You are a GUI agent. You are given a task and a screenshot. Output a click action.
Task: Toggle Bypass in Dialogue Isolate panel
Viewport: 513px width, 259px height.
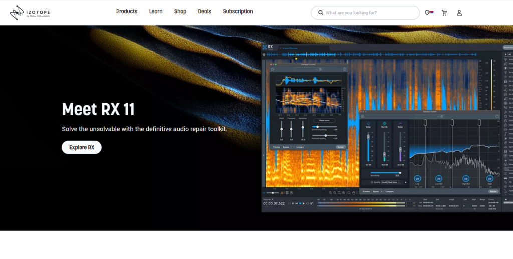(x=377, y=191)
